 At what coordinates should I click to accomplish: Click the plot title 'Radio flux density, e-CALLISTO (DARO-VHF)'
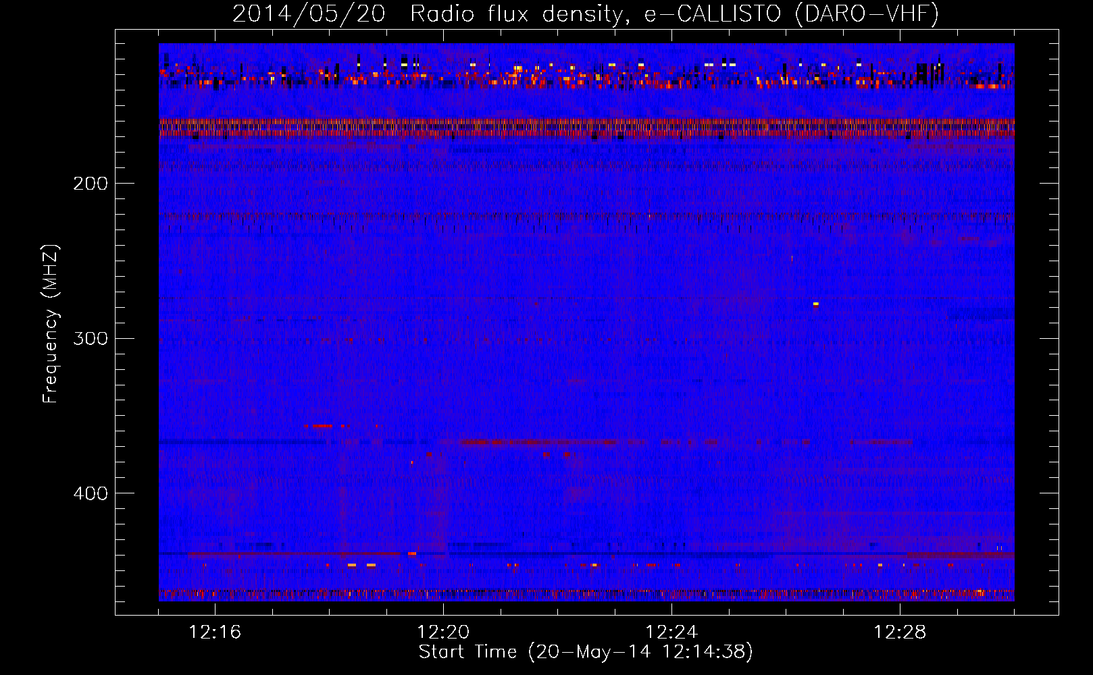coord(674,13)
